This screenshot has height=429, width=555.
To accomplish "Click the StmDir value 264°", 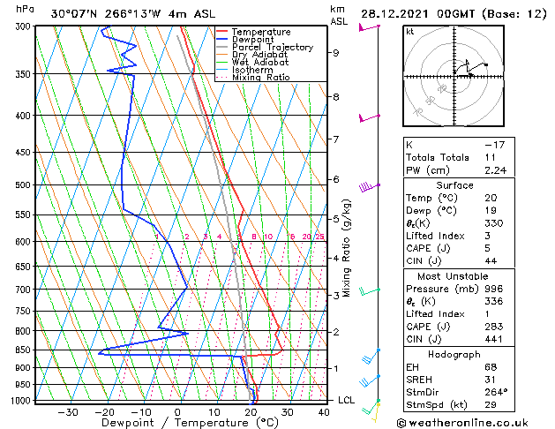I will (x=496, y=393).
